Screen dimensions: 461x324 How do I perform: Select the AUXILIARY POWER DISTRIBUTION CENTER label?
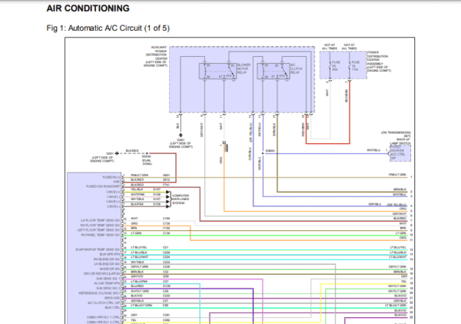[156, 56]
